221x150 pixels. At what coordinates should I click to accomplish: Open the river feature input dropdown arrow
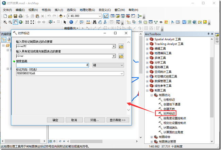[x=114, y=56]
